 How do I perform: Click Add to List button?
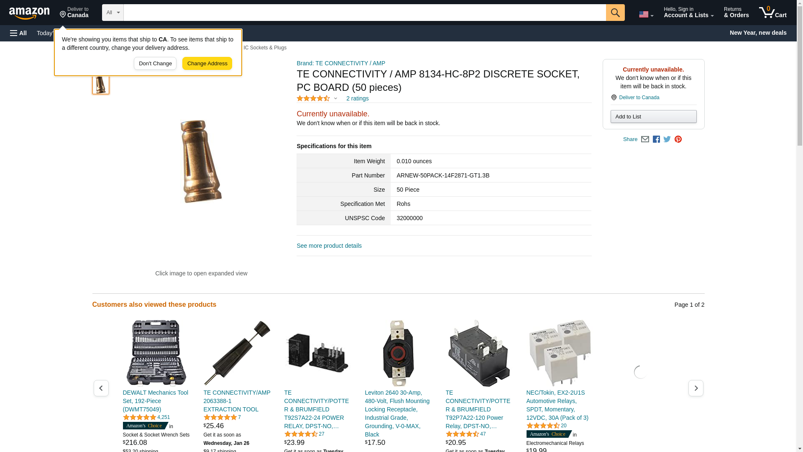pyautogui.click(x=653, y=117)
